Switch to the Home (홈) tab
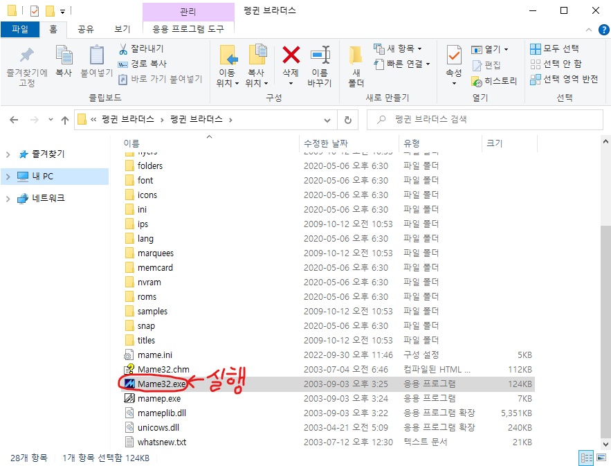Viewport: 611px width, 466px height. (x=53, y=29)
